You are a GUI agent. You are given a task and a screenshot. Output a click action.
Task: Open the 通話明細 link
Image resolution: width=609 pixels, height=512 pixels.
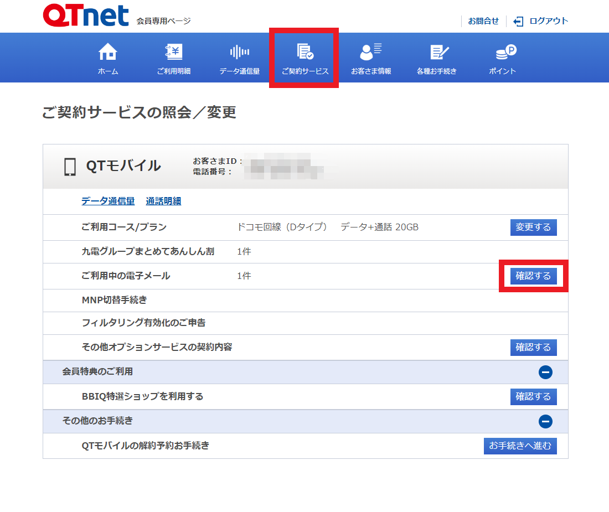[x=163, y=201]
